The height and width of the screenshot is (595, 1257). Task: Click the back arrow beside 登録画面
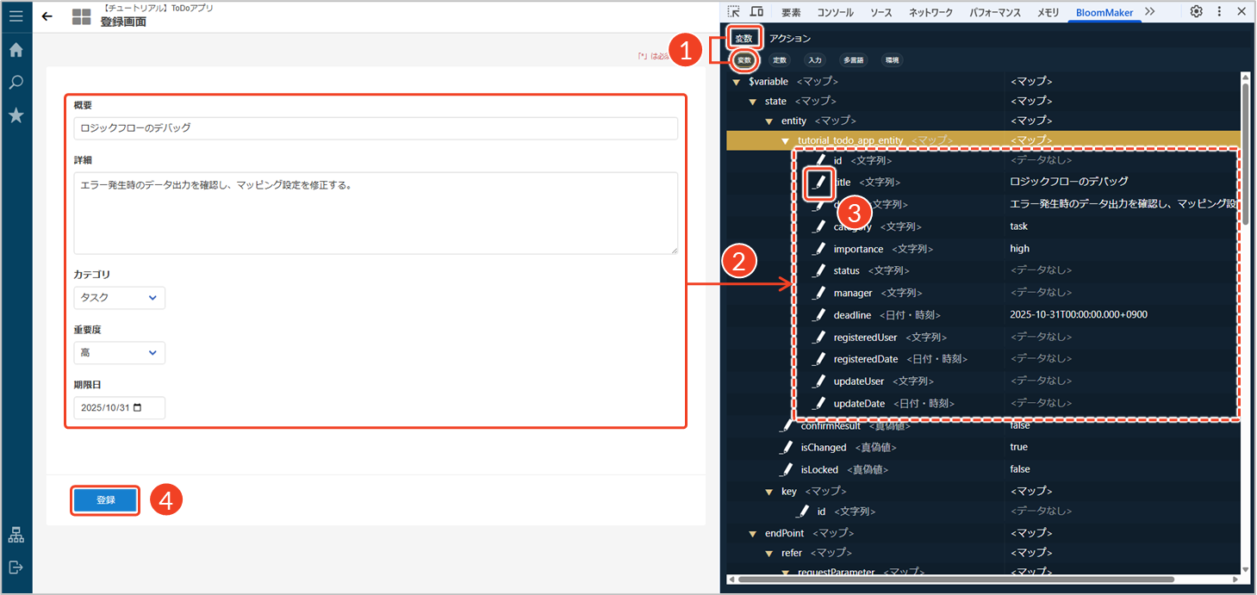[x=47, y=16]
